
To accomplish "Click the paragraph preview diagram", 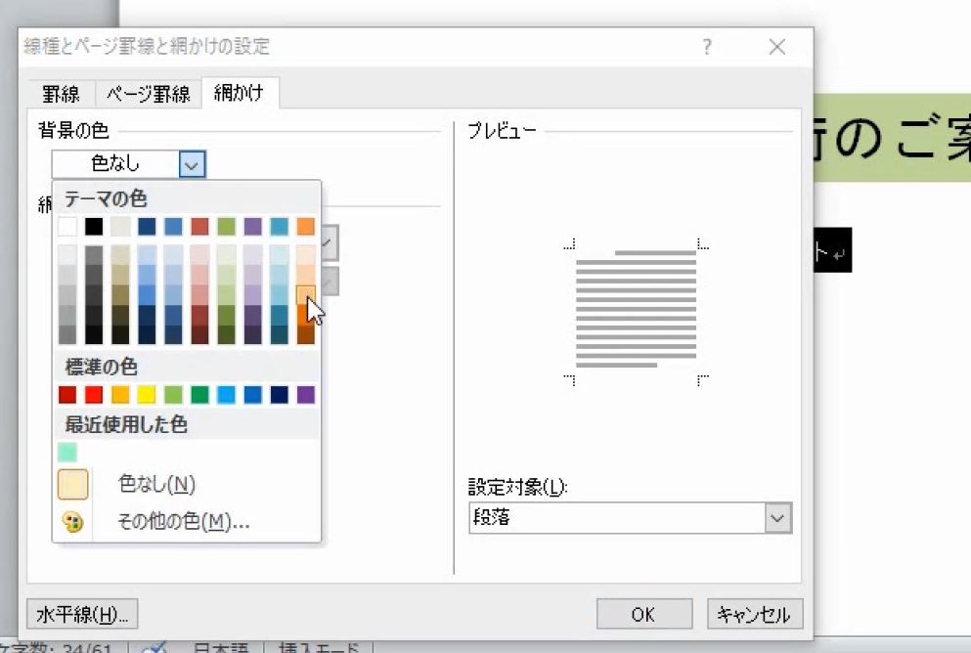I will (636, 312).
